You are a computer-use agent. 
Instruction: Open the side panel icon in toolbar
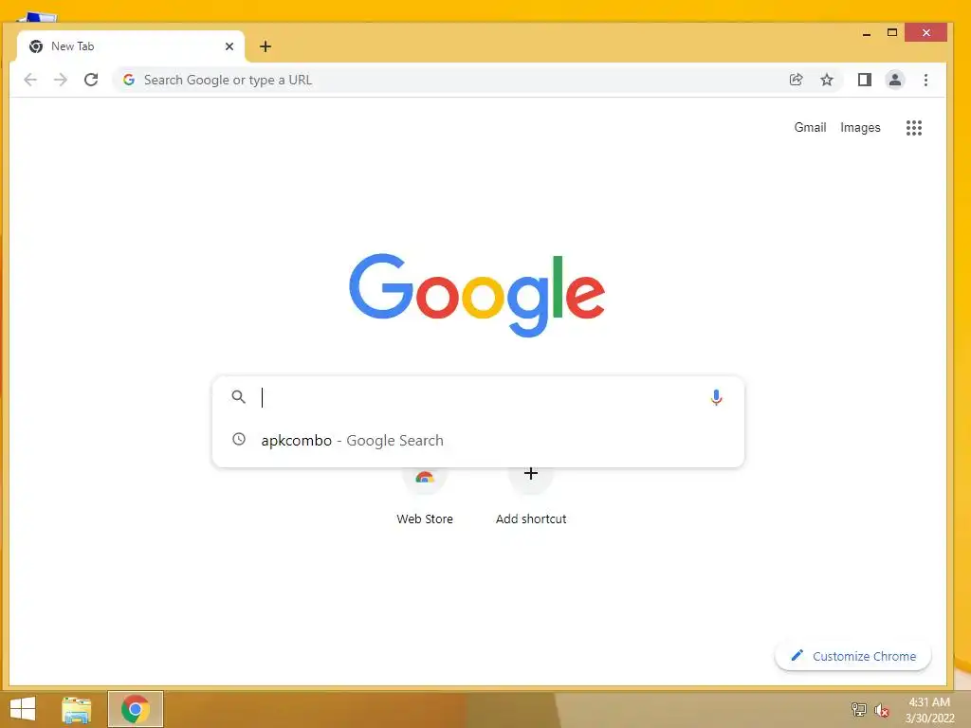click(x=865, y=80)
